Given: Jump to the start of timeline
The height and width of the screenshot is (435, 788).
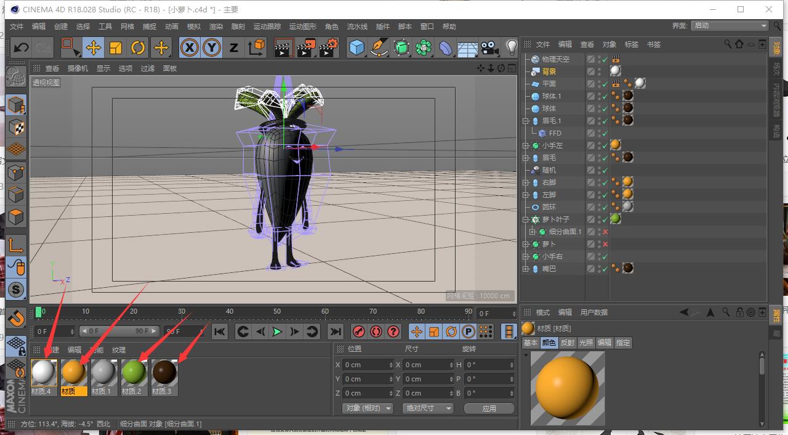Looking at the screenshot, I should [219, 331].
